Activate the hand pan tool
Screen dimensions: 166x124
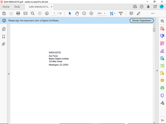pos(77,13)
